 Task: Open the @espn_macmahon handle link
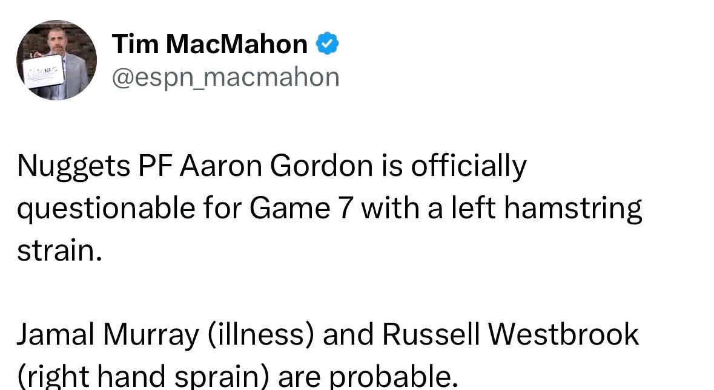coord(226,77)
